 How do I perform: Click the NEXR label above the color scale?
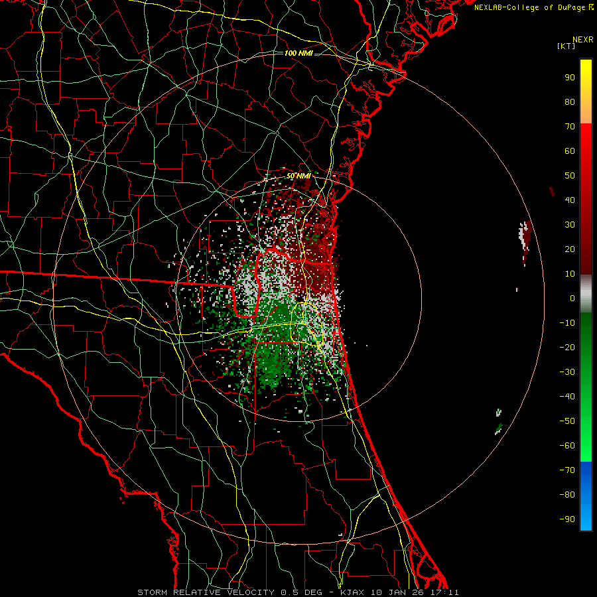point(582,40)
